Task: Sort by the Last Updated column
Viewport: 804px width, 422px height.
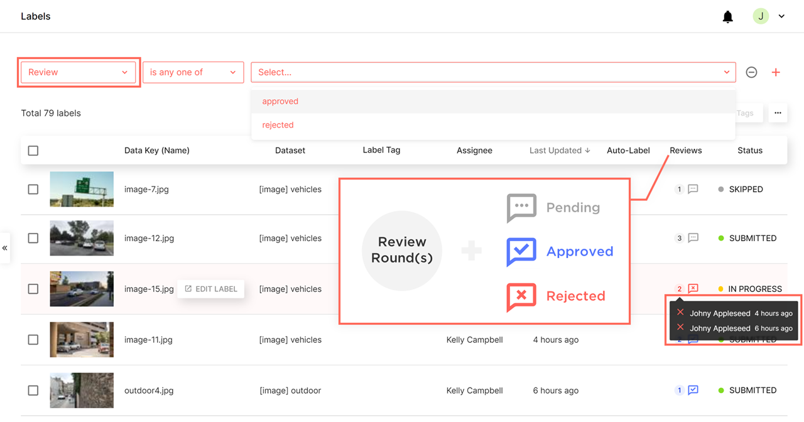Action: (x=560, y=151)
